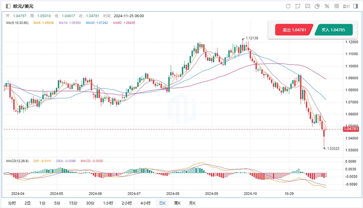
Task: Toggle the percent scale icon
Action: 327,6
